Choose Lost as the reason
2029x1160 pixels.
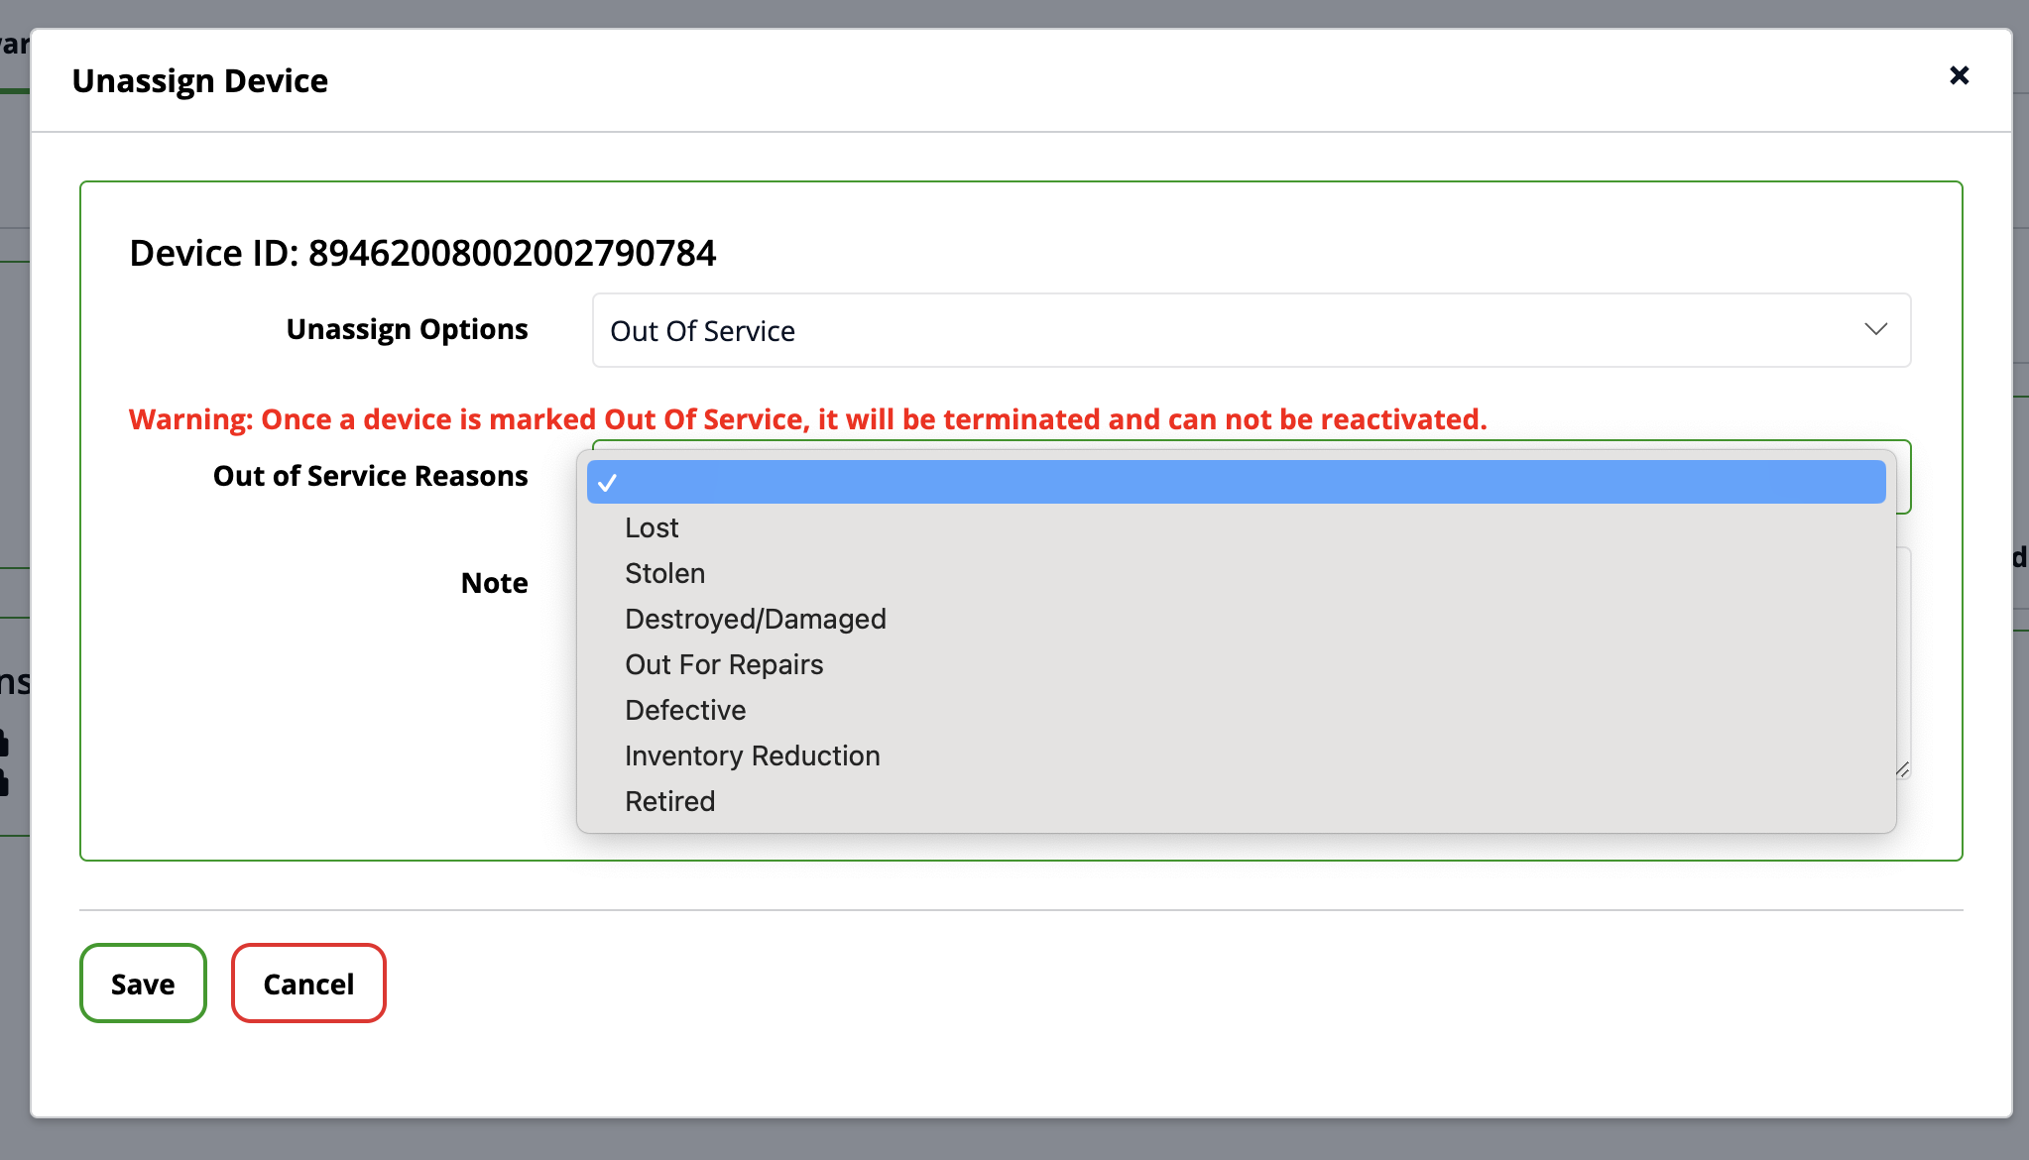652,527
